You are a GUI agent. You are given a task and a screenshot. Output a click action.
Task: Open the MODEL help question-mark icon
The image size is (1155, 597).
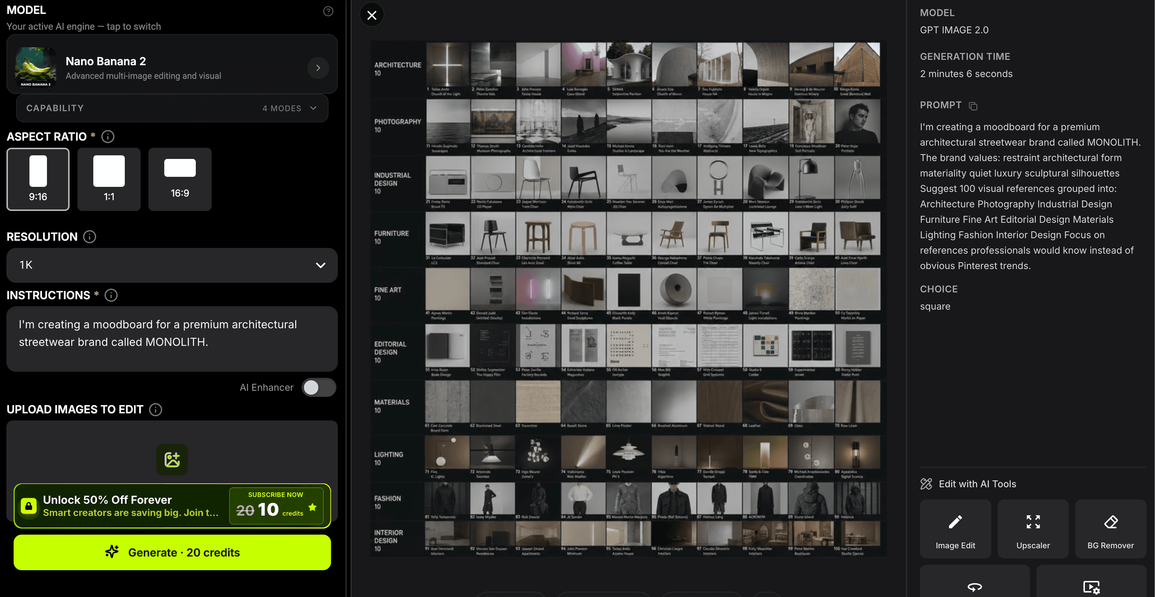328,11
